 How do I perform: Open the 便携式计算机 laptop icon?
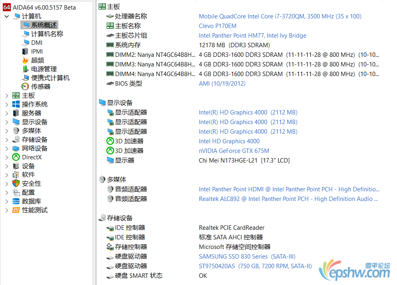pyautogui.click(x=26, y=78)
